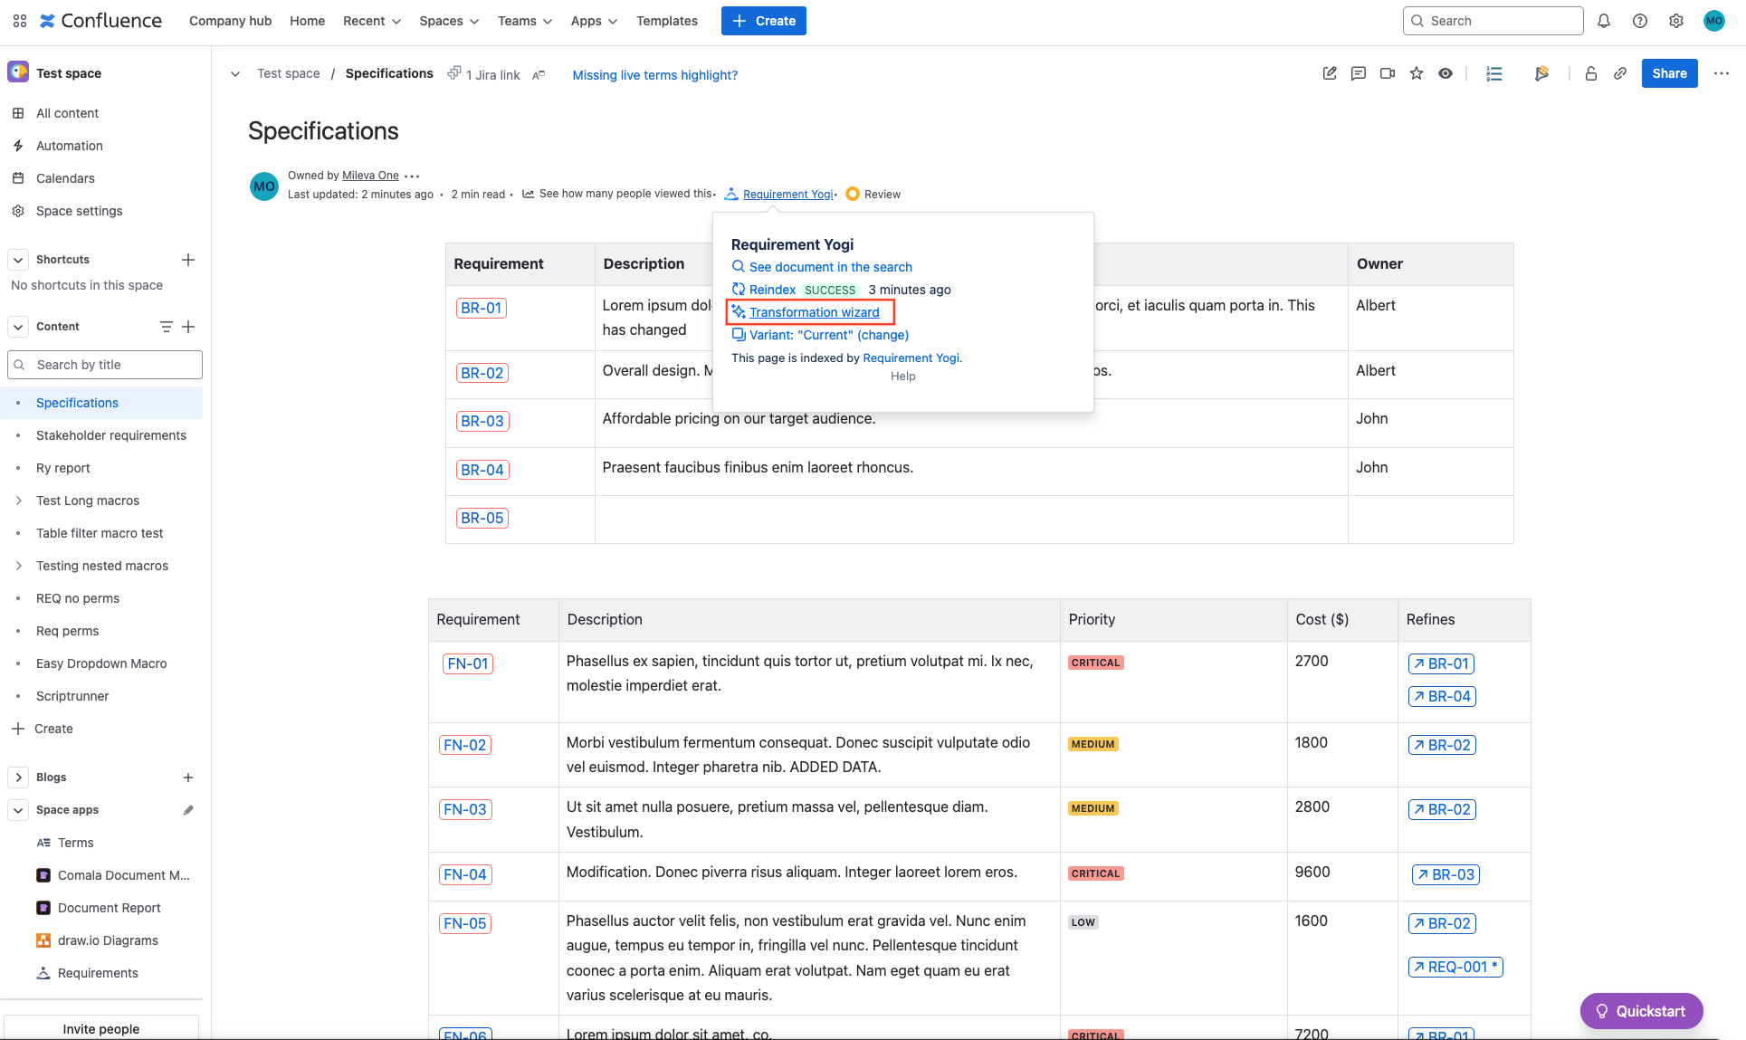Click the Reindex link in popup
The width and height of the screenshot is (1746, 1040).
pyautogui.click(x=771, y=290)
